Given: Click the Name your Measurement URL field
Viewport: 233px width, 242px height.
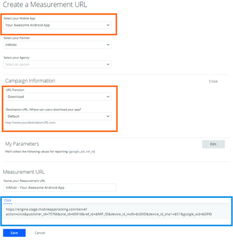Looking at the screenshot, I should click(60, 188).
